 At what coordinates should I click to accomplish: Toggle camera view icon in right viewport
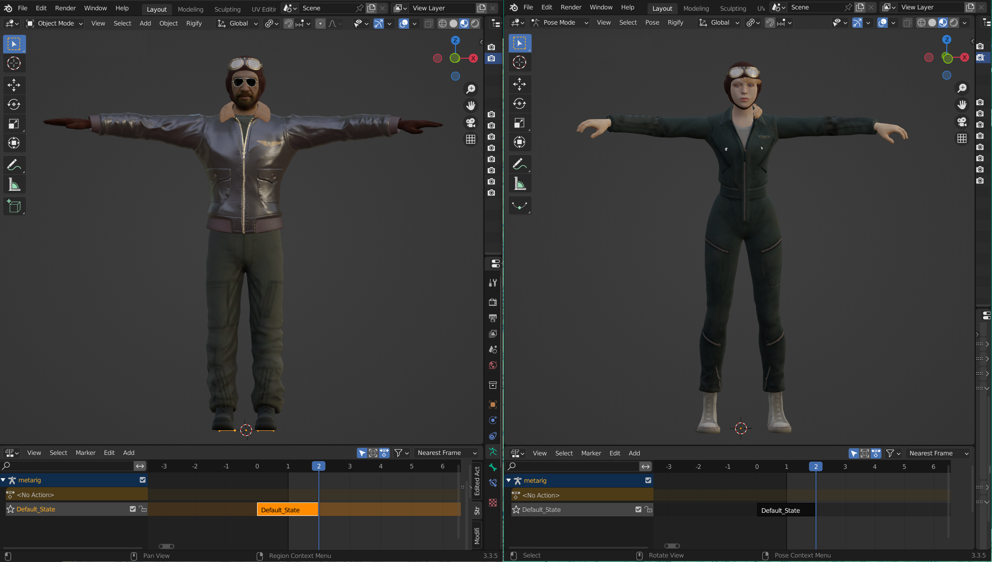click(x=962, y=121)
